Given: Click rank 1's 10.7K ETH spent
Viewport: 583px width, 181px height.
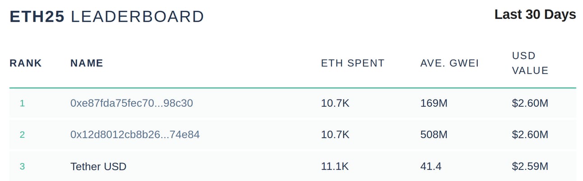Looking at the screenshot, I should tap(335, 103).
